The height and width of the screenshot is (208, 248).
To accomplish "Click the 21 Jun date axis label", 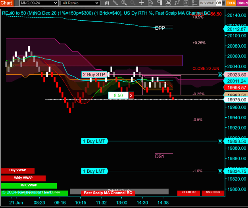I will (16, 202).
